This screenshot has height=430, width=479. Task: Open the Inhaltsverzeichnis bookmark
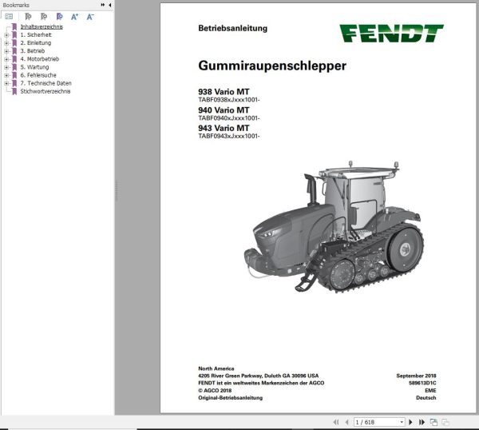(42, 26)
